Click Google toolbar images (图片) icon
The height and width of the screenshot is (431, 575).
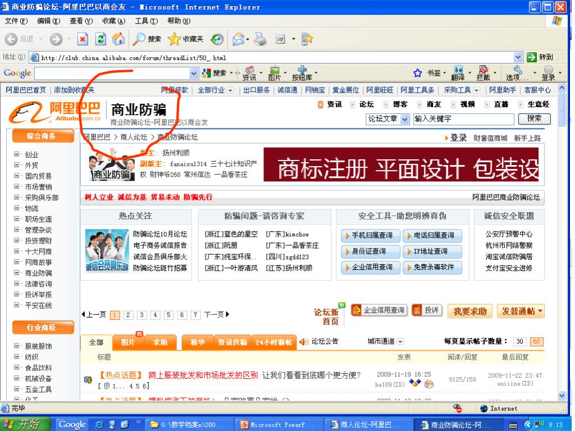[274, 73]
